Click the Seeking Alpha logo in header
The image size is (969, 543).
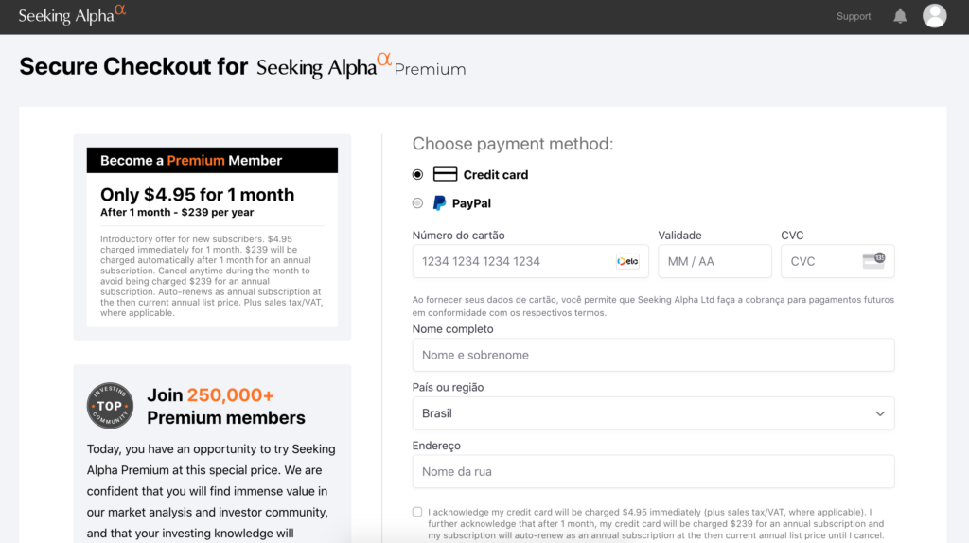click(72, 15)
